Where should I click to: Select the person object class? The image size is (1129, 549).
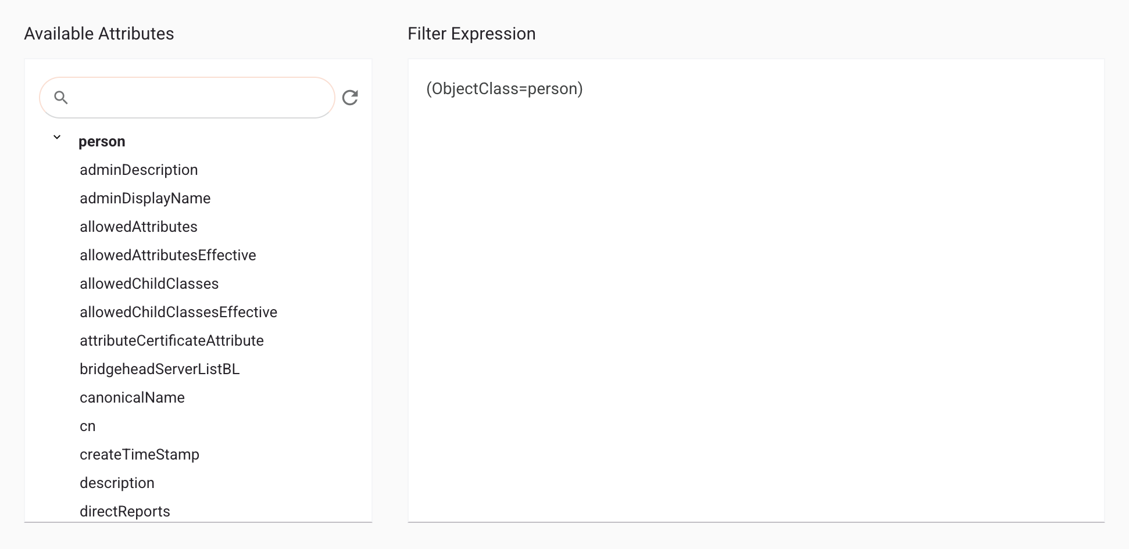click(x=102, y=141)
